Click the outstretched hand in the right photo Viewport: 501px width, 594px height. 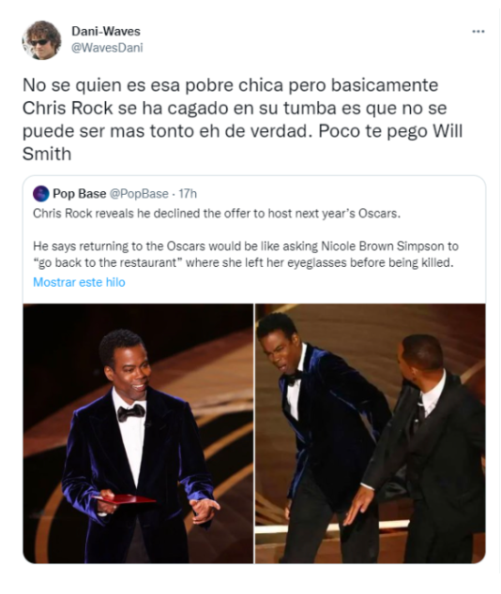[358, 506]
